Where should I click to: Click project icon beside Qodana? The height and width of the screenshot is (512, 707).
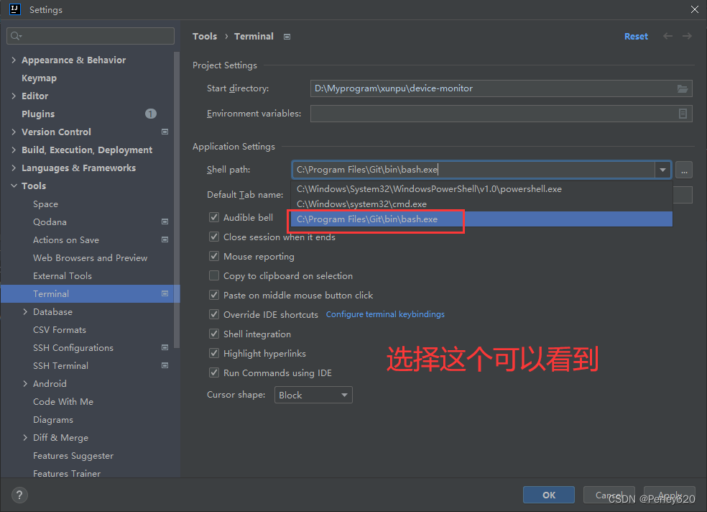pos(165,221)
